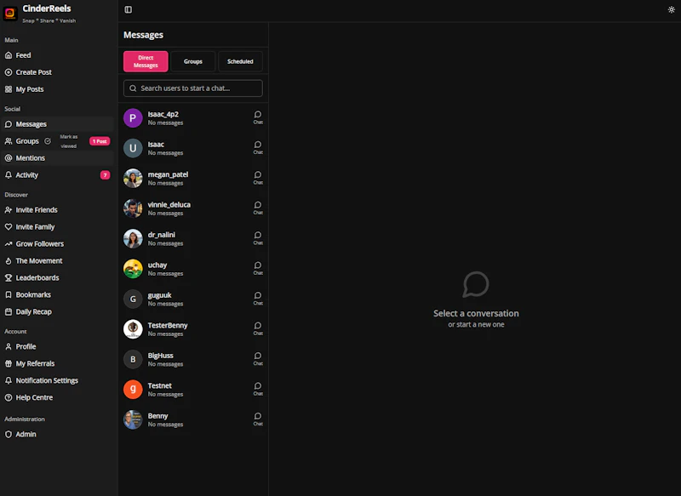Click megan_patel's profile photo
The width and height of the screenshot is (681, 496).
[133, 179]
